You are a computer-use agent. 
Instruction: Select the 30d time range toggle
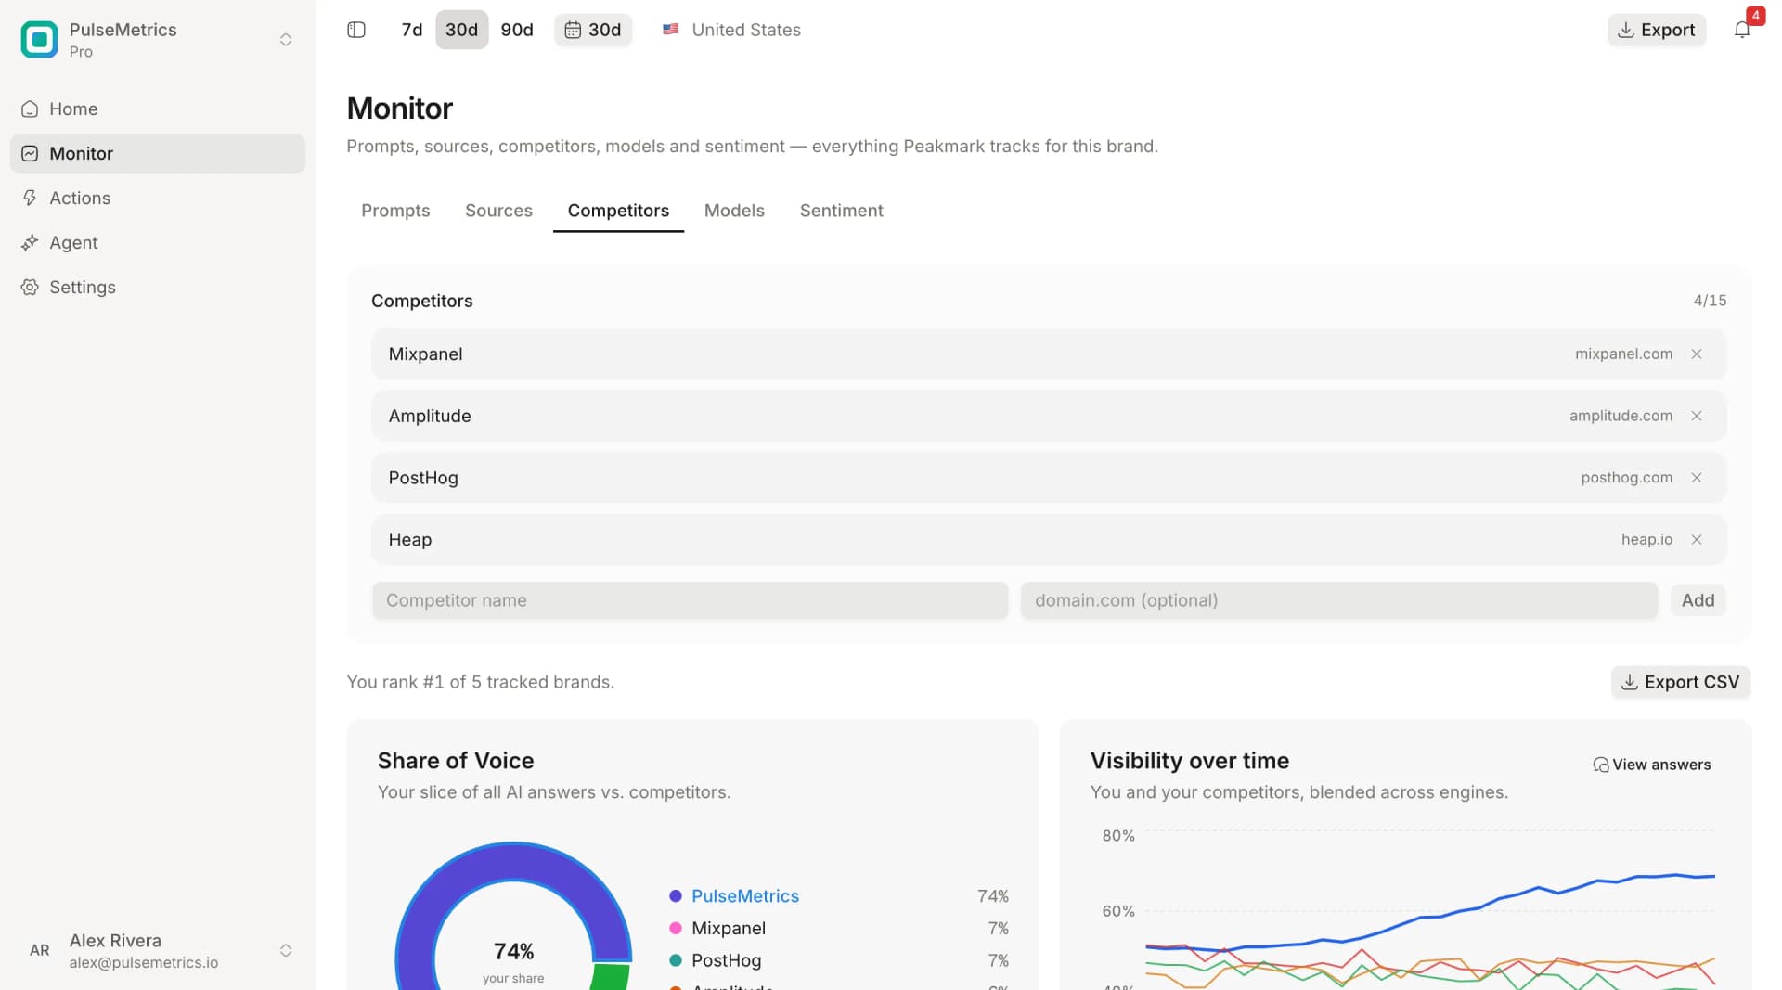click(461, 30)
